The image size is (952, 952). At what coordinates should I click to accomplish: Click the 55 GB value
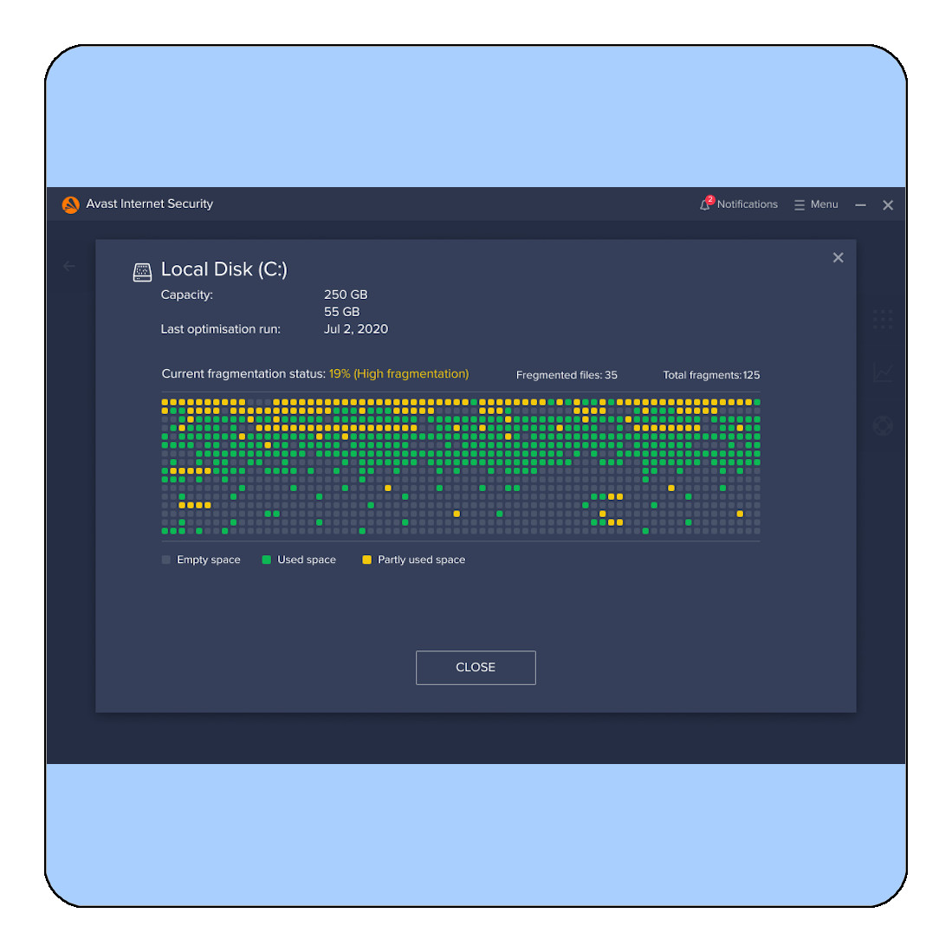pyautogui.click(x=342, y=312)
